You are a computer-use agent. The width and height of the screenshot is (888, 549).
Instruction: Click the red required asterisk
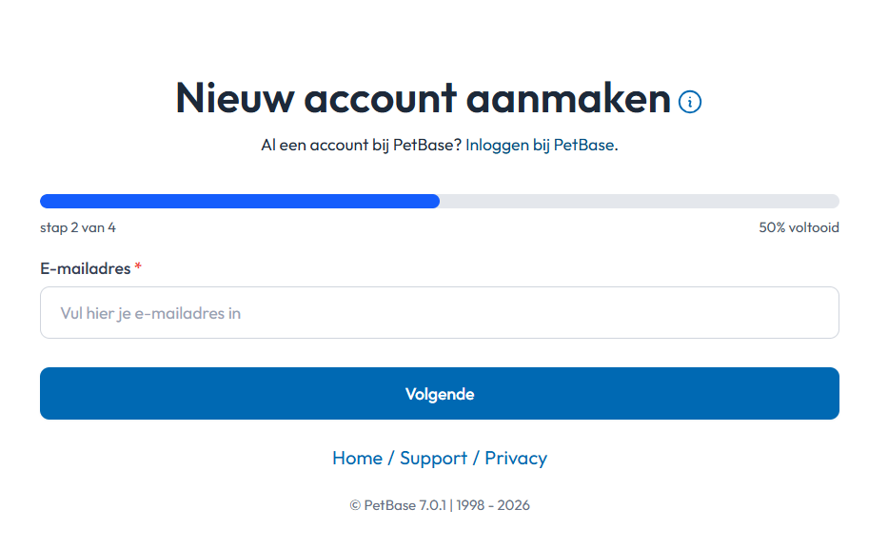click(138, 267)
